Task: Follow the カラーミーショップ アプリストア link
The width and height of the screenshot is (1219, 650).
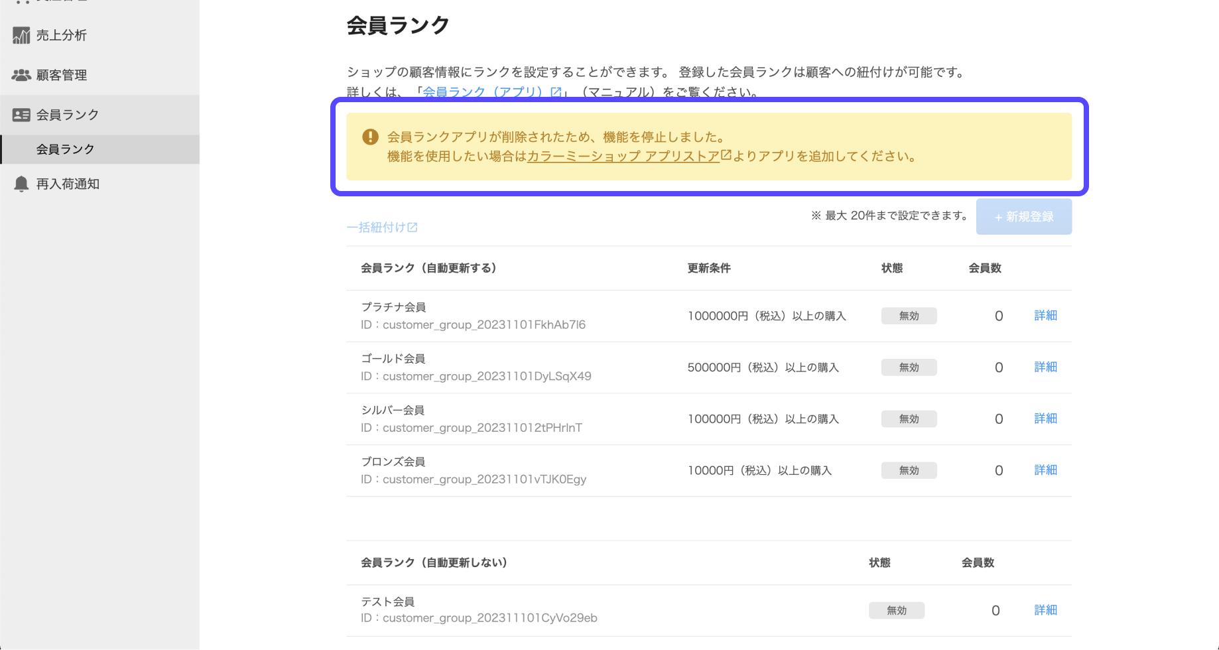Action: click(623, 157)
